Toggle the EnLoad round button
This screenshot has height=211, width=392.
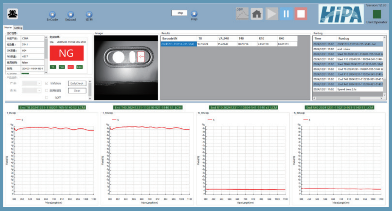(x=70, y=14)
